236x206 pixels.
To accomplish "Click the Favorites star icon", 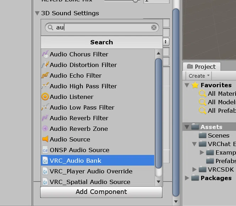I will [195, 85].
